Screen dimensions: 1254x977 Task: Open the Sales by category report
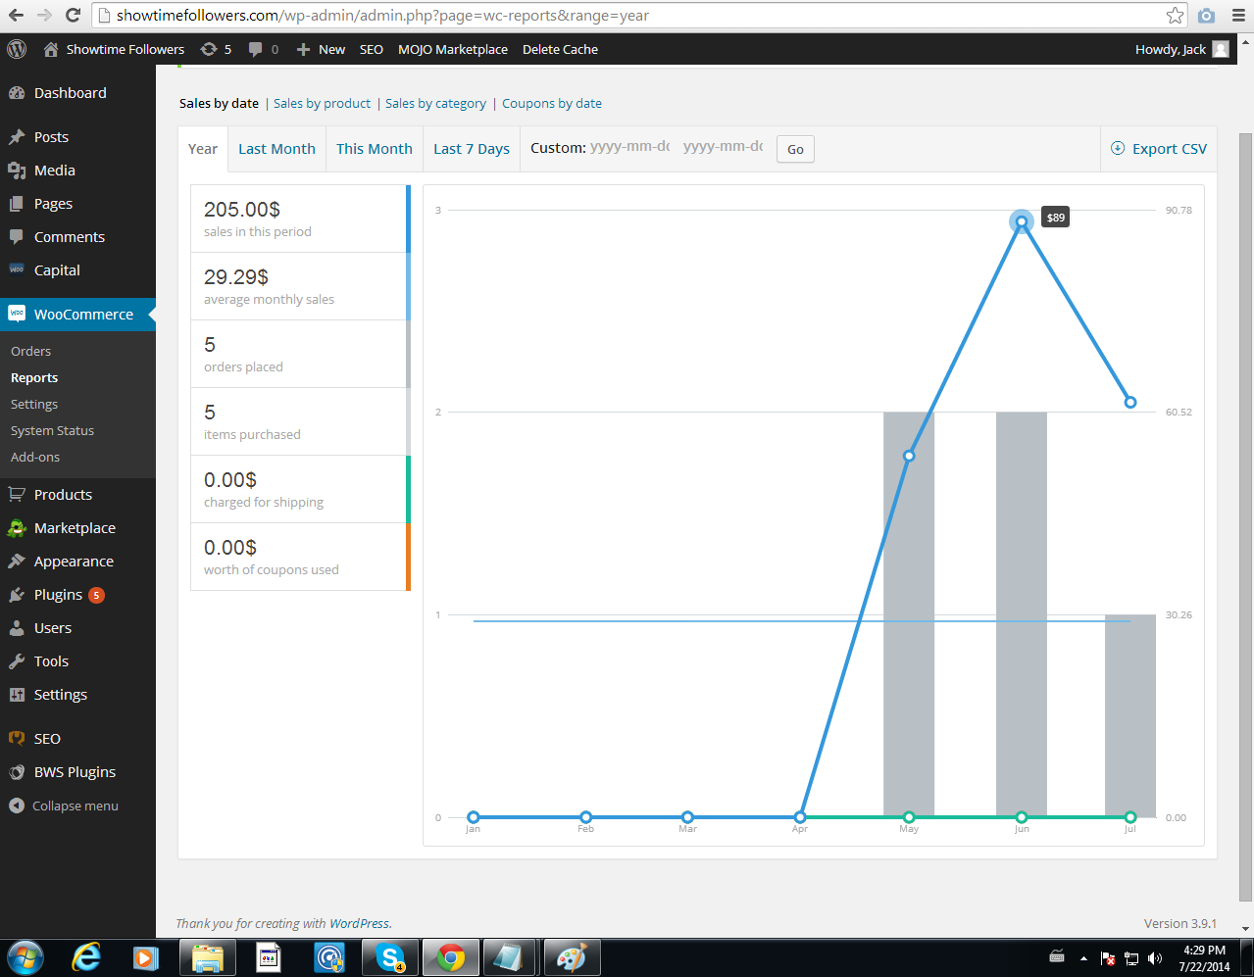[435, 103]
